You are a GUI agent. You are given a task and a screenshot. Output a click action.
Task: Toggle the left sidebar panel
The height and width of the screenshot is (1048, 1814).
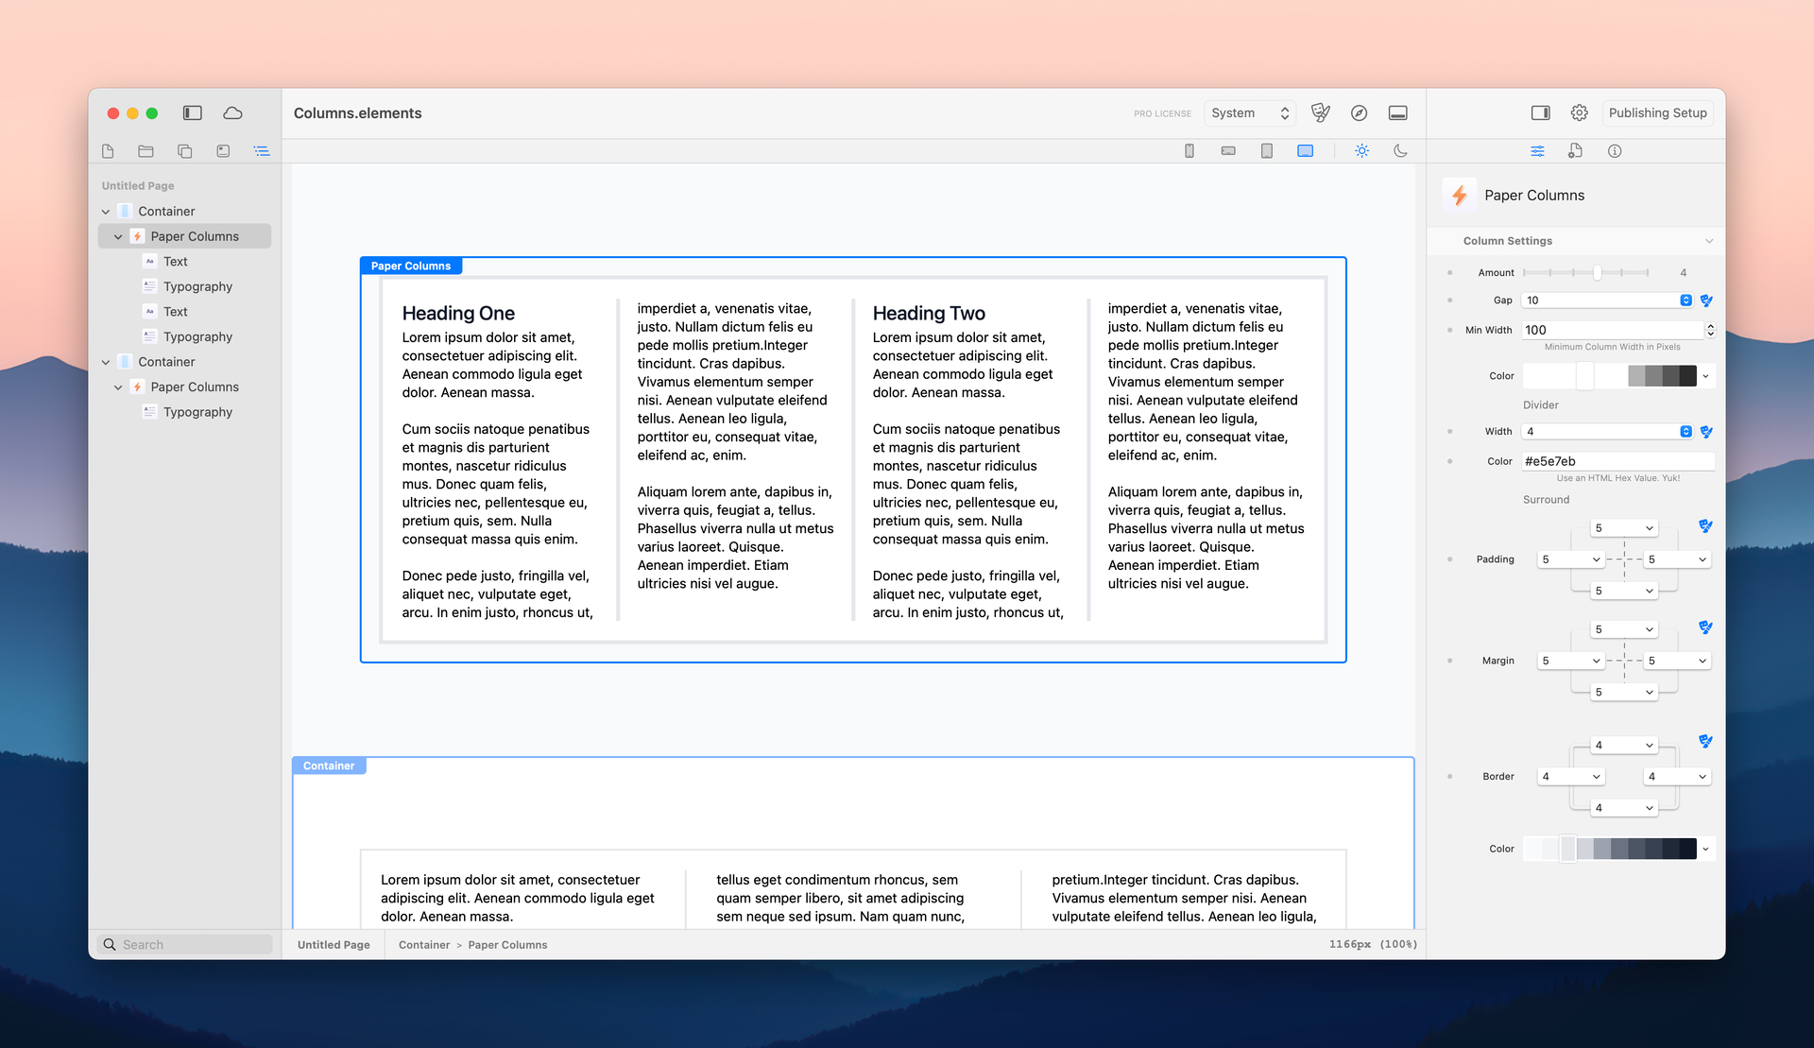click(x=193, y=113)
